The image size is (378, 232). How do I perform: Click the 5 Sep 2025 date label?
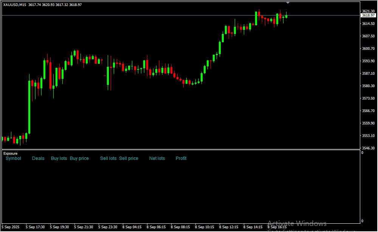(x=11, y=227)
